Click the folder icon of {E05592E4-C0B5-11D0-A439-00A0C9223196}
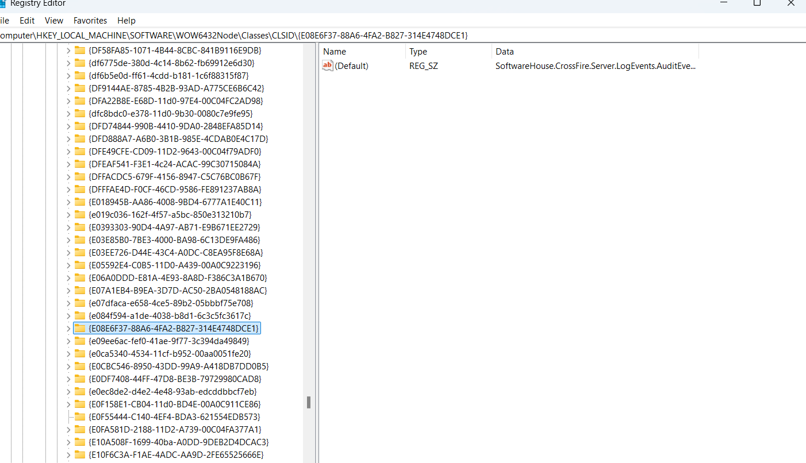The width and height of the screenshot is (806, 463). [x=80, y=265]
